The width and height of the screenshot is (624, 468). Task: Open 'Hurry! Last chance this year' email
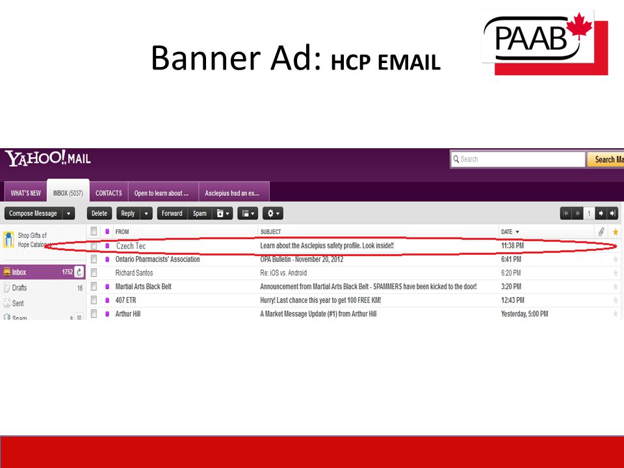(x=320, y=300)
